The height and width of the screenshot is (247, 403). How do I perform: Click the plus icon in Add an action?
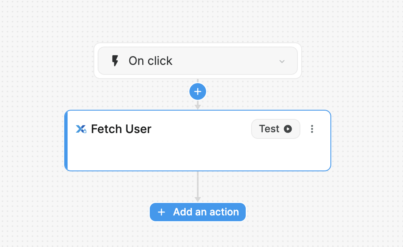(161, 212)
